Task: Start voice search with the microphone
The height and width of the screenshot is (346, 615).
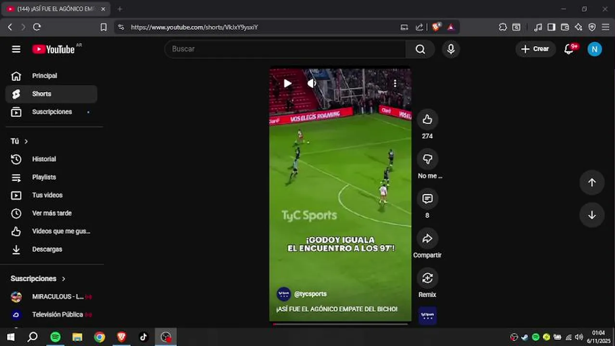Action: [451, 49]
